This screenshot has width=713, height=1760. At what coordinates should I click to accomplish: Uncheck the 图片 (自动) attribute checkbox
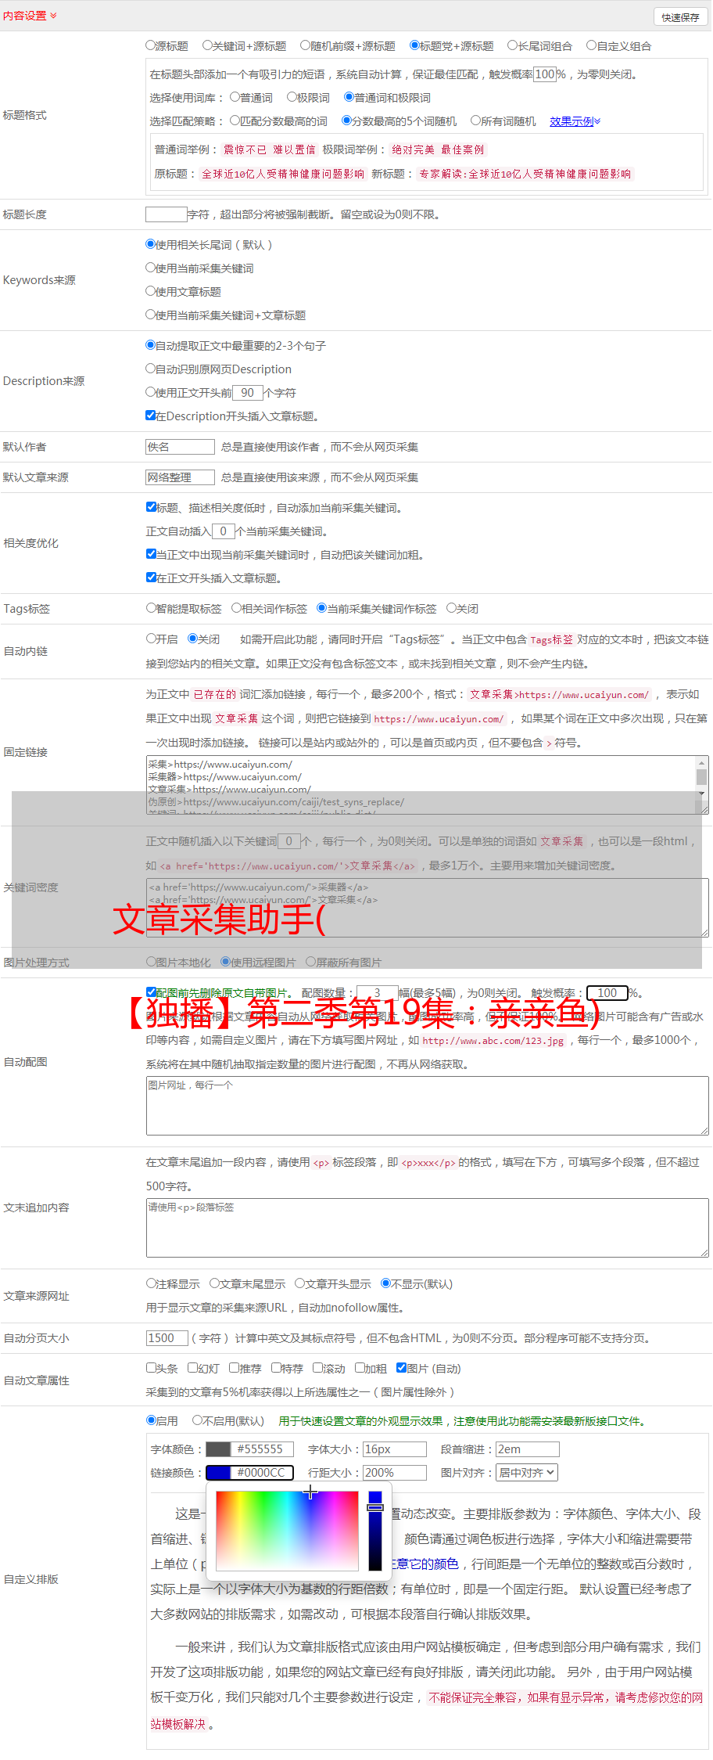(401, 1368)
